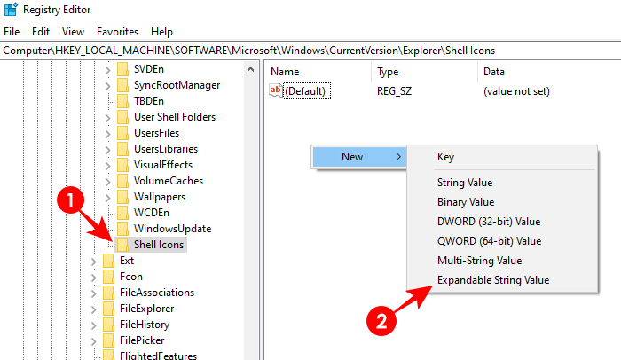This screenshot has height=360, width=621.
Task: Open the Favorites menu
Action: [x=117, y=31]
